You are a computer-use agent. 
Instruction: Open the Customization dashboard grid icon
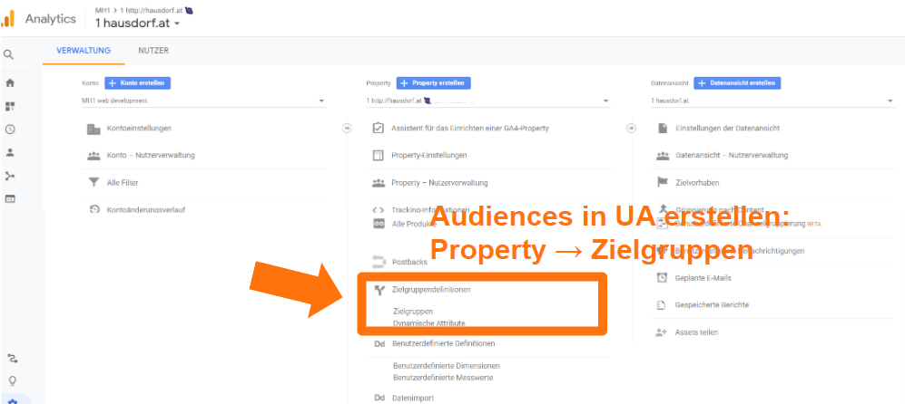click(x=10, y=107)
